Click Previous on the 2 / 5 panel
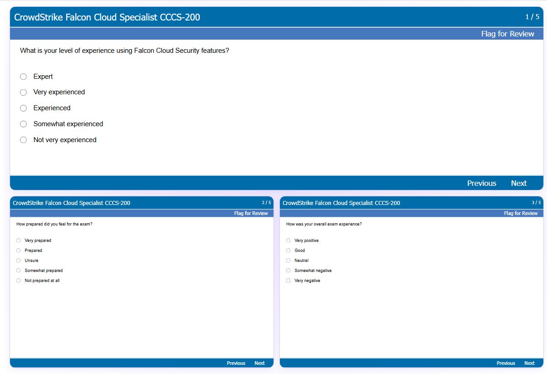 [x=236, y=363]
